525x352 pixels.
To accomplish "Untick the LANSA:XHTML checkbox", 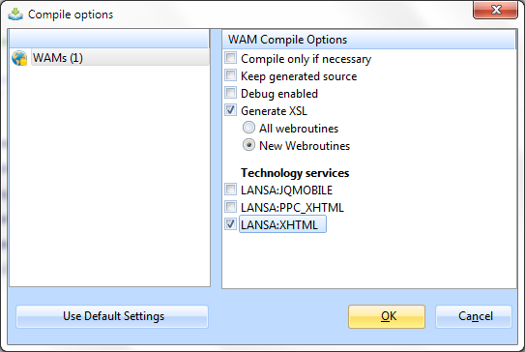I will [230, 224].
